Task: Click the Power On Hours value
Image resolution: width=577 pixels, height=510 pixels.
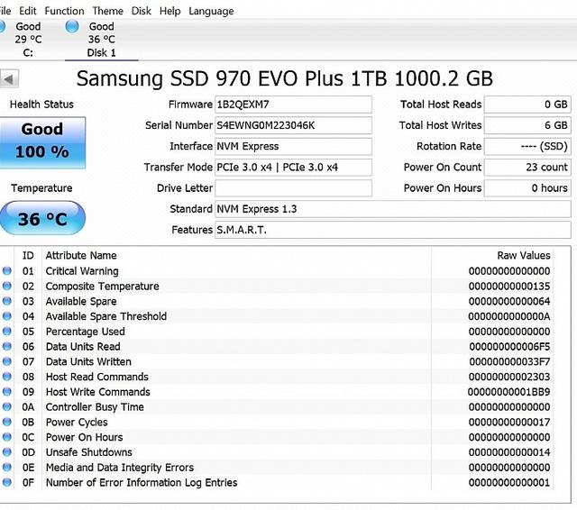Action: 527,188
